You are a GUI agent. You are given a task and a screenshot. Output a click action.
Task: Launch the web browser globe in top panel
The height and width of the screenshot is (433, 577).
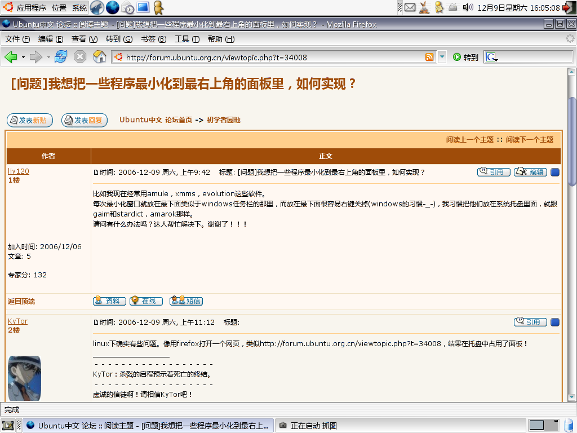112,7
